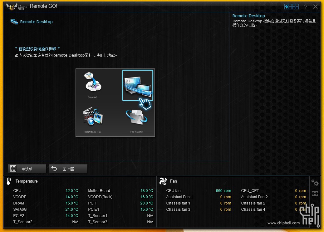Click the MotherBoard temperature label
Viewport: 324px width, 232px height.
[x=99, y=191]
